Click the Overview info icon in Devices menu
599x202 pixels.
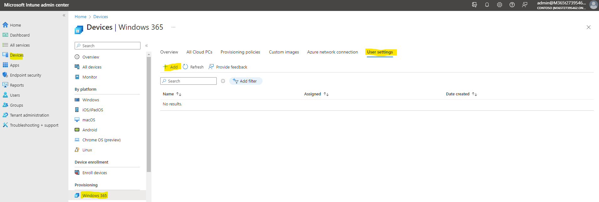(77, 57)
